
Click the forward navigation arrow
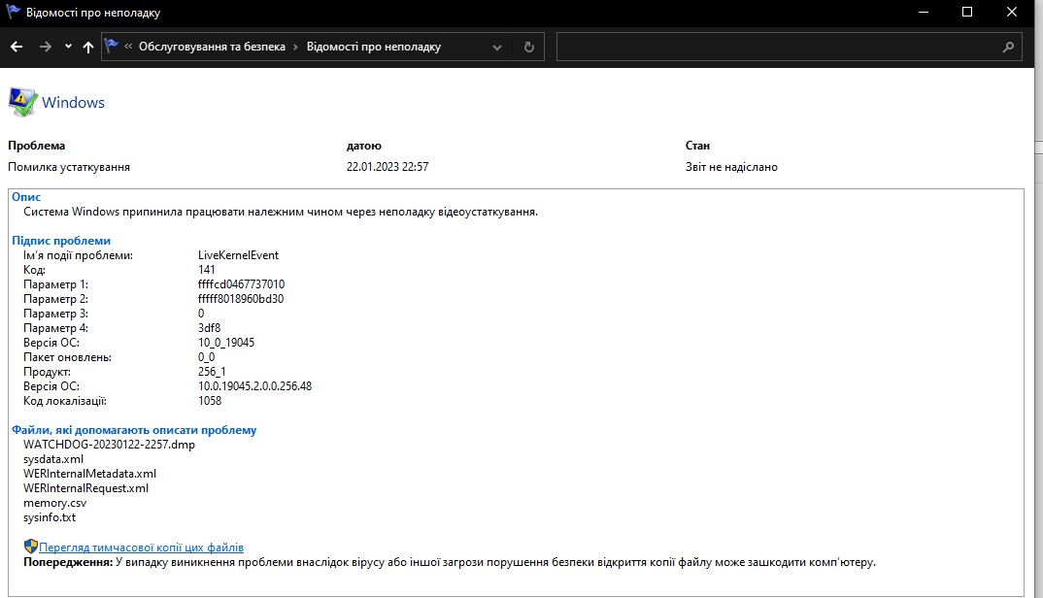click(x=46, y=47)
